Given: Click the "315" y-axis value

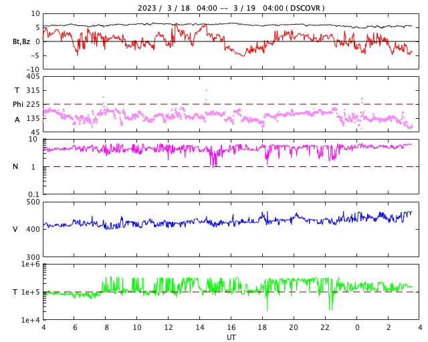Looking at the screenshot, I should click(x=33, y=90).
